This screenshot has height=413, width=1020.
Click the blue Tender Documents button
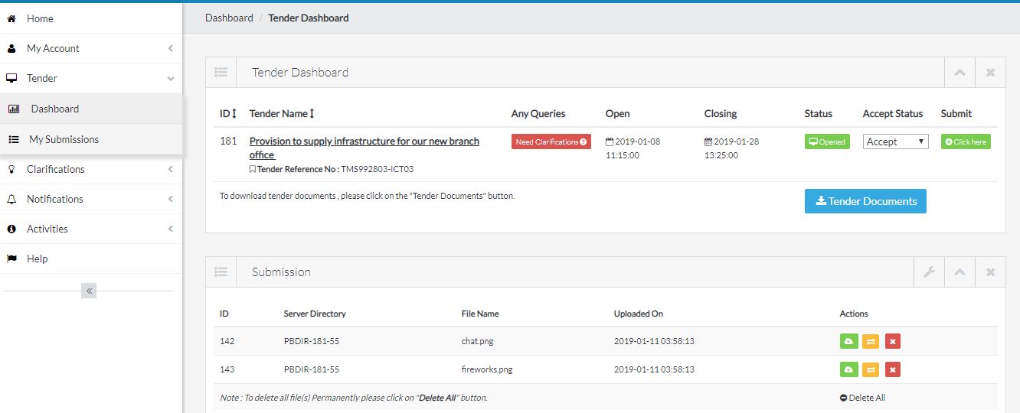tap(865, 201)
